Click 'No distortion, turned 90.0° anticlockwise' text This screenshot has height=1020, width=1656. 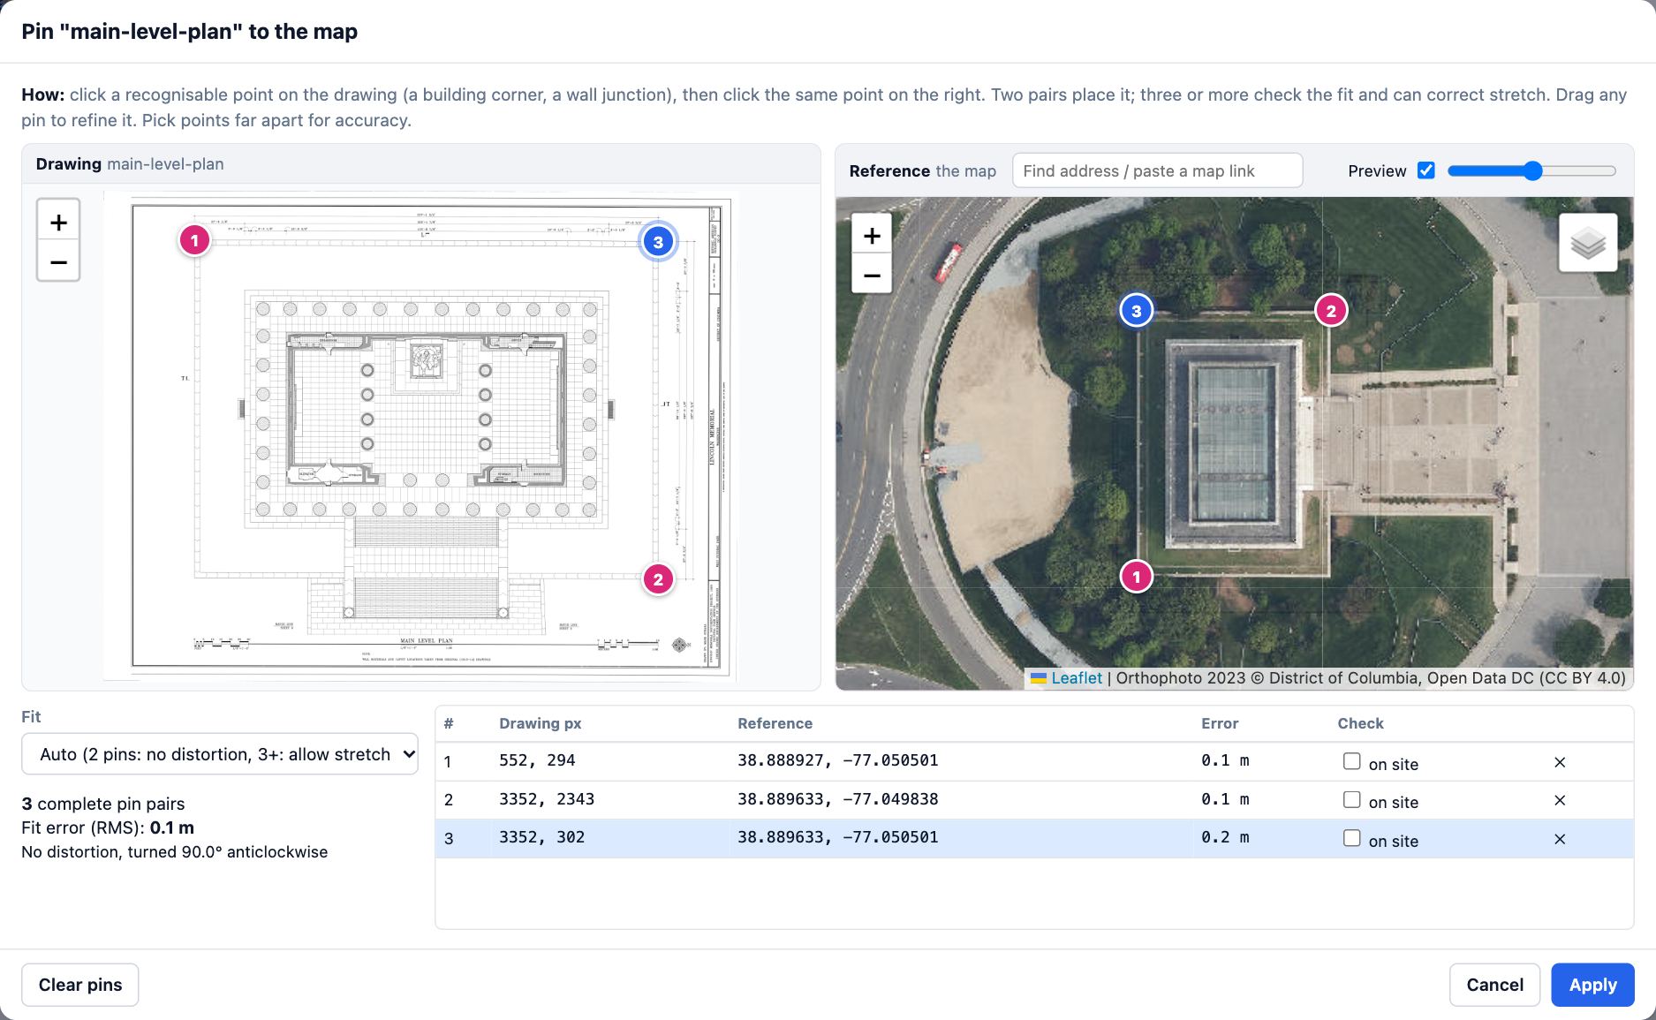(174, 852)
